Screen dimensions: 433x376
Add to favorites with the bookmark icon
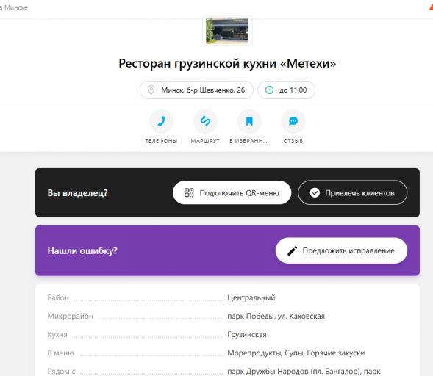(x=249, y=121)
